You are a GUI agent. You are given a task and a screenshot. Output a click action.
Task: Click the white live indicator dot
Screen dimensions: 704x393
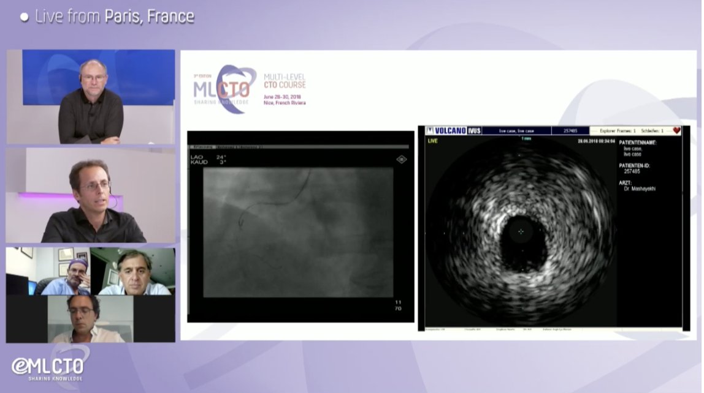[x=25, y=17]
